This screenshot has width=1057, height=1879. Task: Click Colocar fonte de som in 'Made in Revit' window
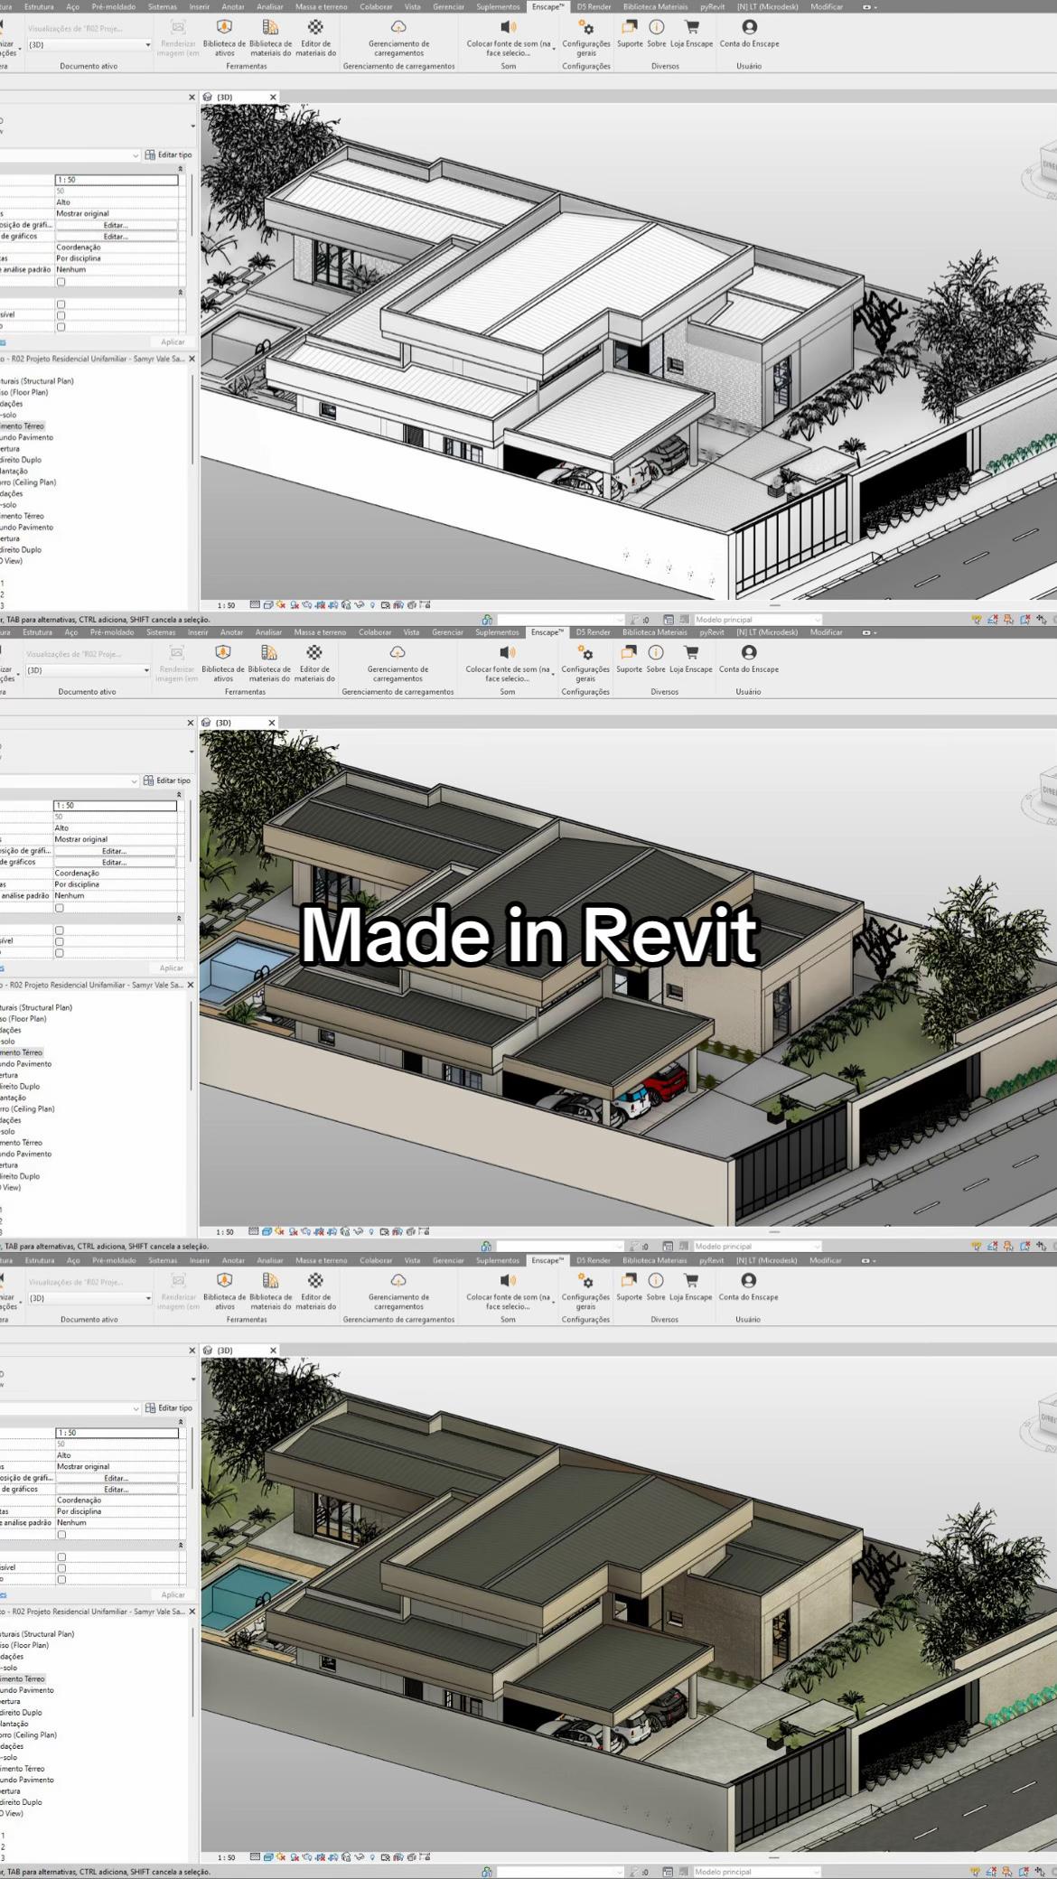[508, 663]
